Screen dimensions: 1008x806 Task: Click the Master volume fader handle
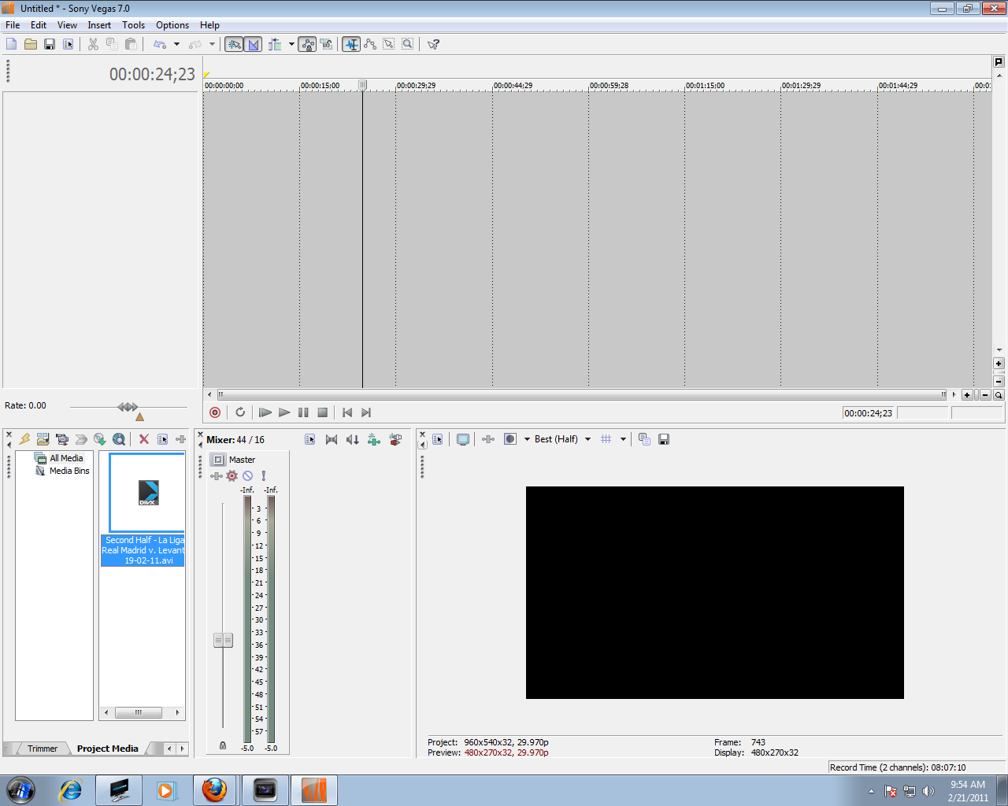pos(223,641)
